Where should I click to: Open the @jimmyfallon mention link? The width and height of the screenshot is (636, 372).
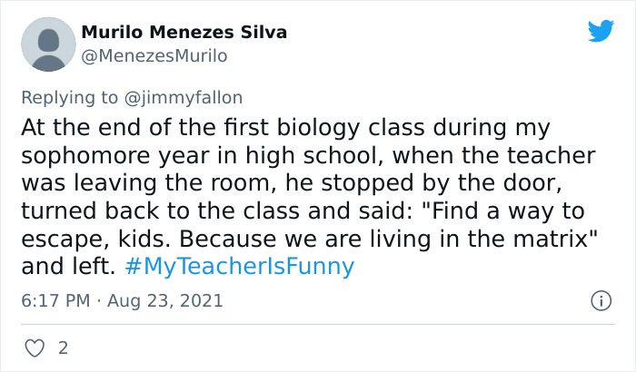184,98
